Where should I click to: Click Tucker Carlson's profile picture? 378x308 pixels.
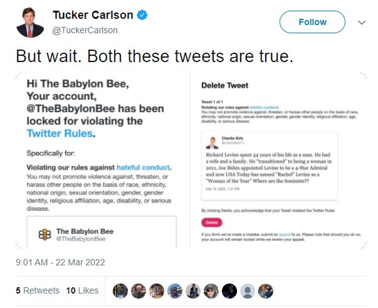tap(30, 23)
